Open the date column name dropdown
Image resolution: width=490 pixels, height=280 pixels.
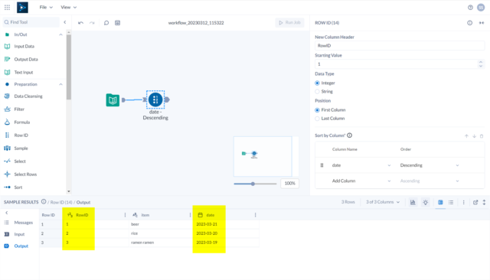pos(361,165)
